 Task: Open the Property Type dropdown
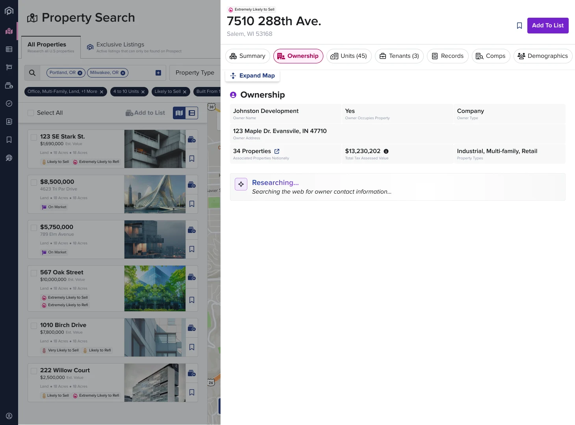(x=195, y=73)
